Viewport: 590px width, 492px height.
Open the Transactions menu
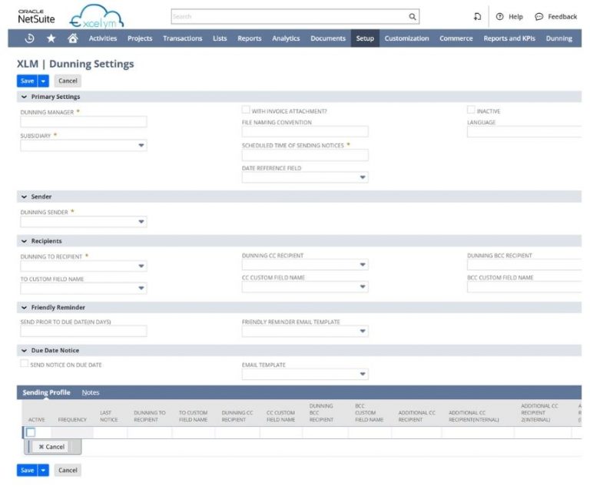click(182, 38)
